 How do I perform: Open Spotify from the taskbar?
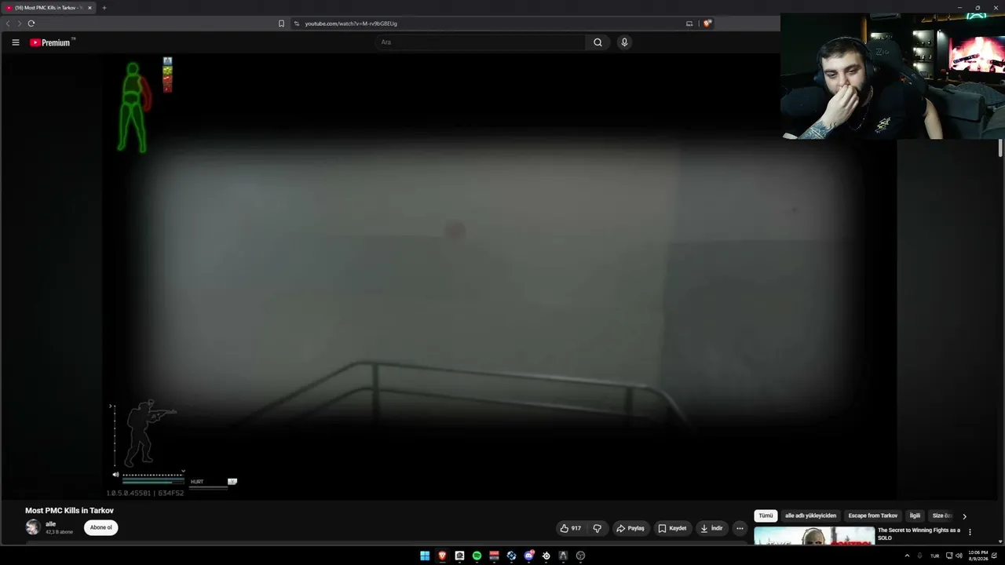pyautogui.click(x=477, y=556)
